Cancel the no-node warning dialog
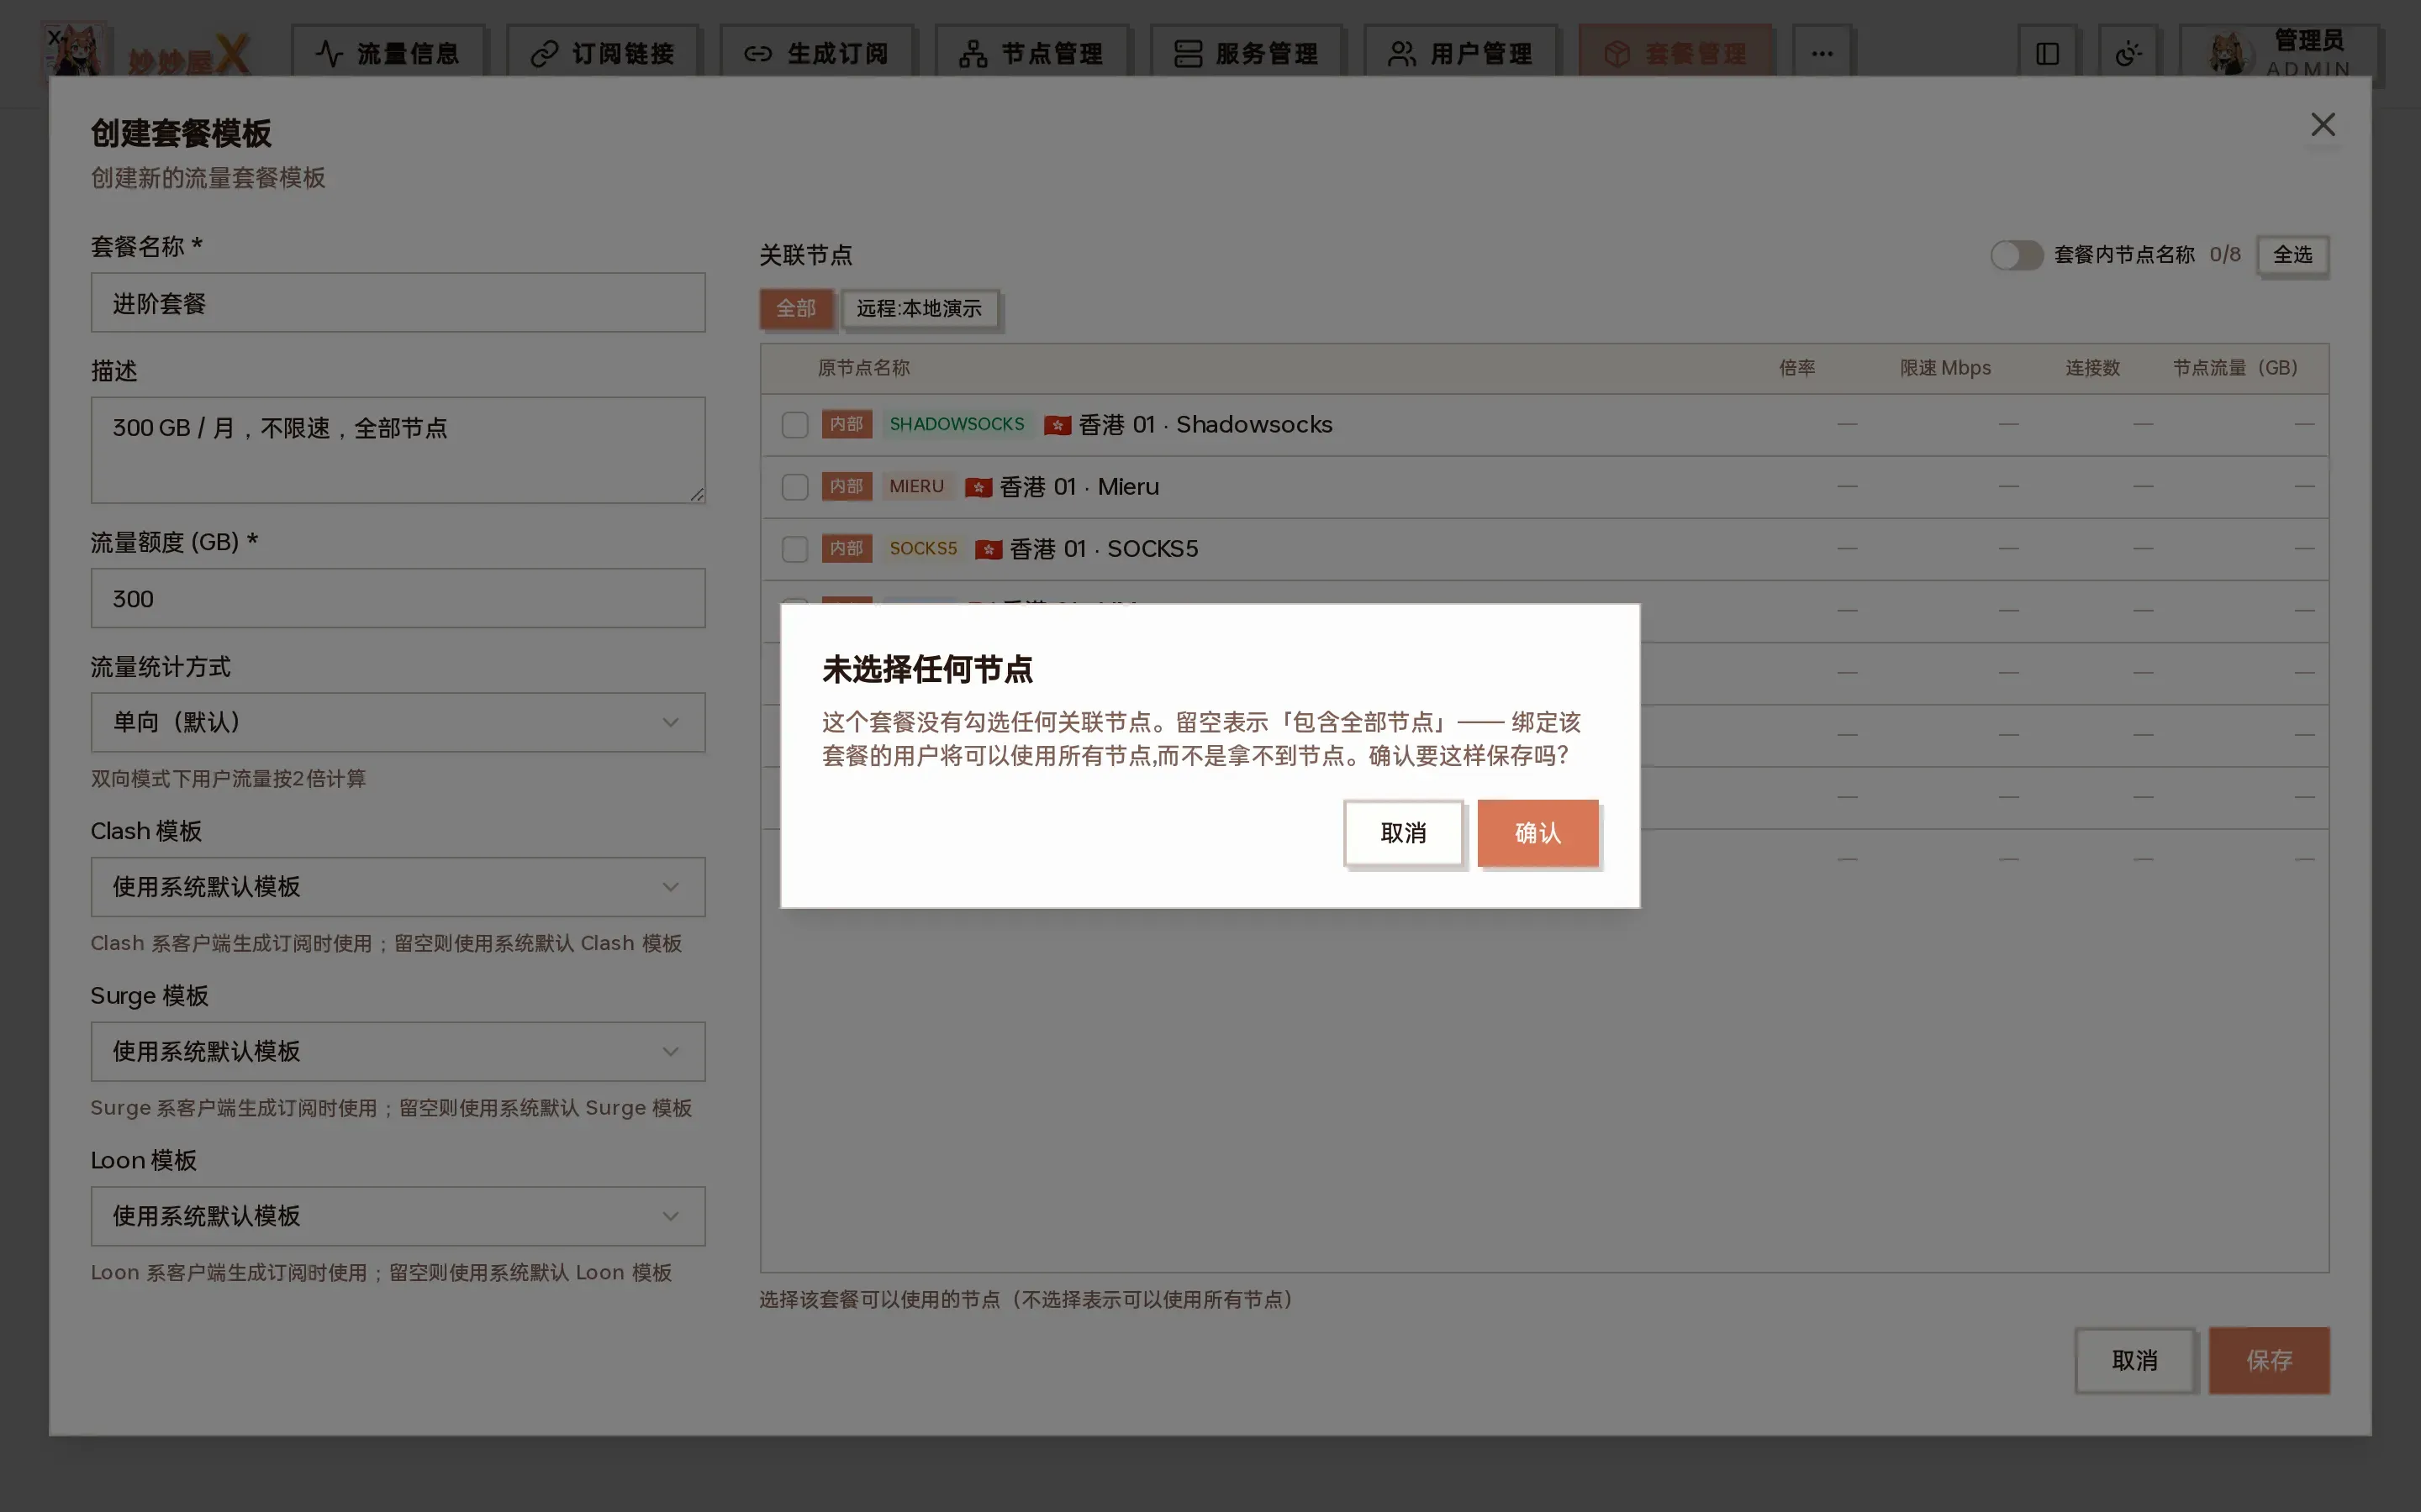Viewport: 2421px width, 1512px height. tap(1402, 832)
